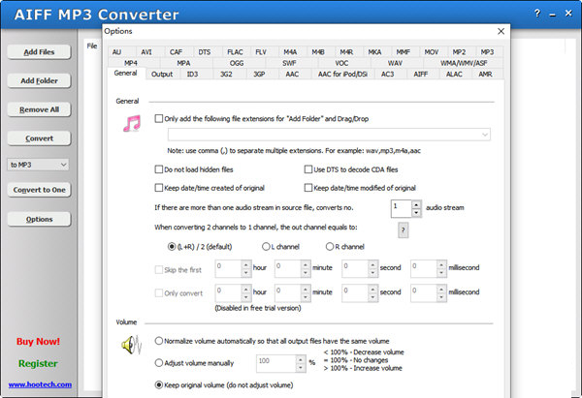Choose Adjust volume manually option
The width and height of the screenshot is (582, 398).
tap(159, 363)
